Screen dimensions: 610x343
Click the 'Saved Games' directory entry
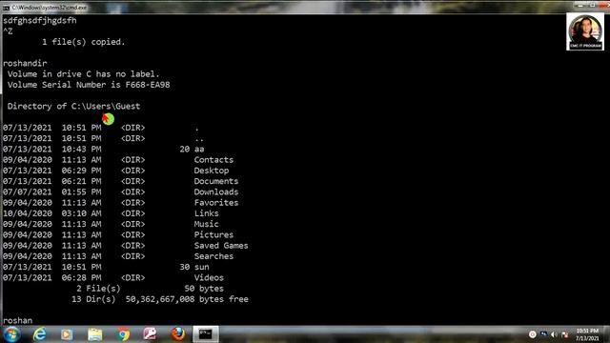click(221, 246)
